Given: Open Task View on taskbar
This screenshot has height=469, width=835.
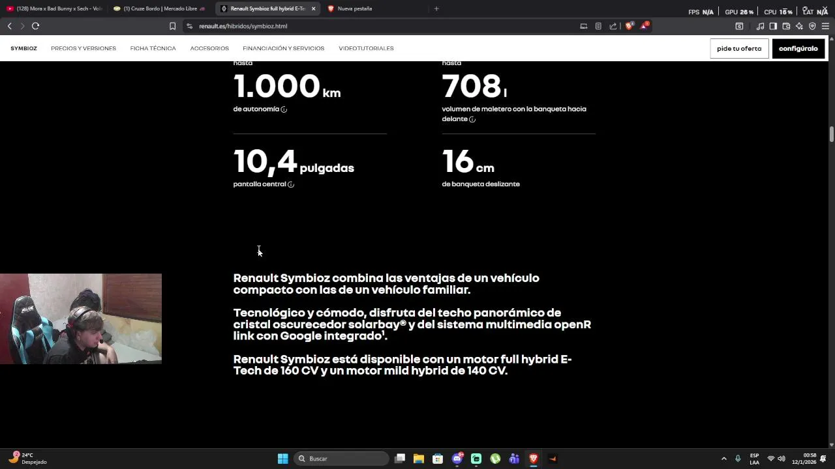Looking at the screenshot, I should coord(400,459).
